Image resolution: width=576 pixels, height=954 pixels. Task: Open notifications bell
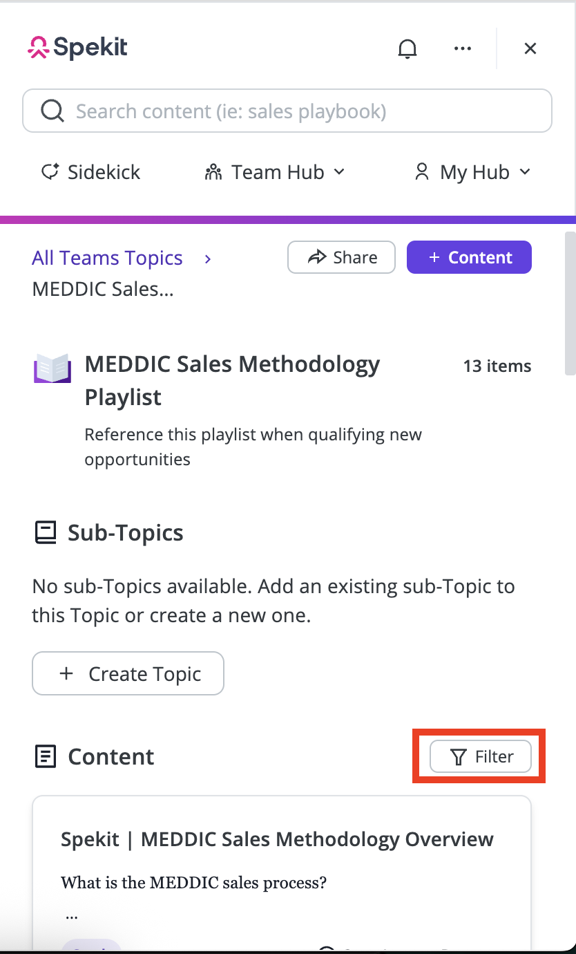click(407, 48)
